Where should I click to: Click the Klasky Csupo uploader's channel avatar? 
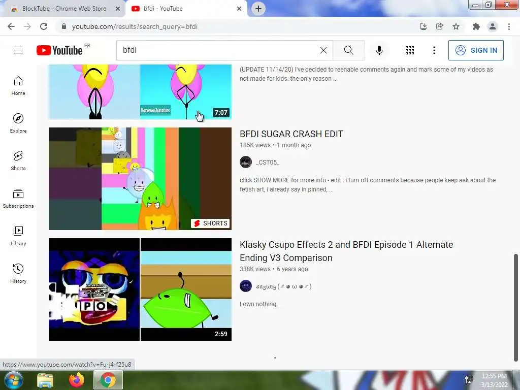246,286
